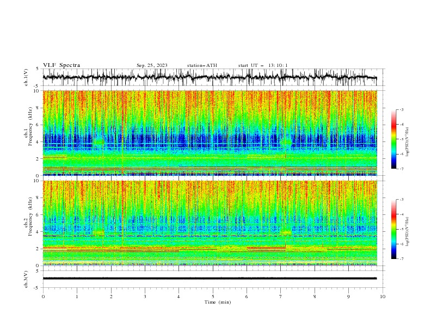The image size is (431, 333).
Task: Click the ch.2 'Frequency (kHz)' axis label
Action: 30,216
